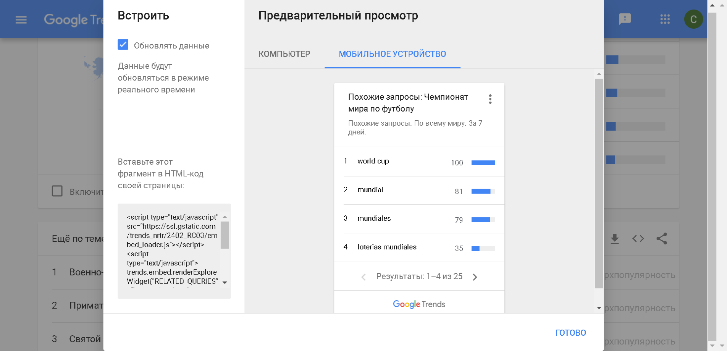Open the Google Trends logo link
This screenshot has width=727, height=351.
point(419,304)
